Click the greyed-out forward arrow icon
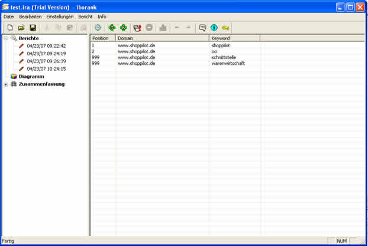This screenshot has width=368, height=246. [188, 28]
